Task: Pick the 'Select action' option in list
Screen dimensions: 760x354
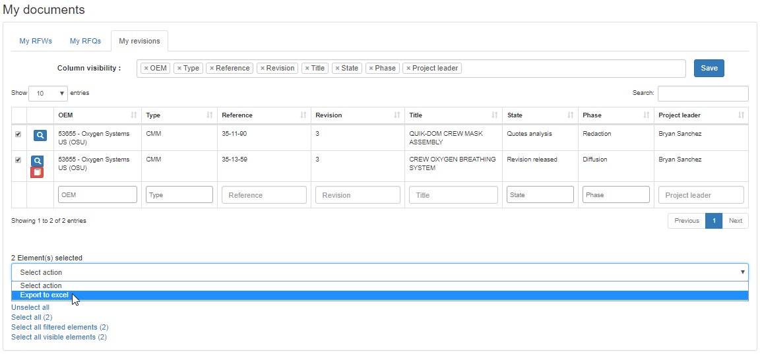Action: pos(41,286)
